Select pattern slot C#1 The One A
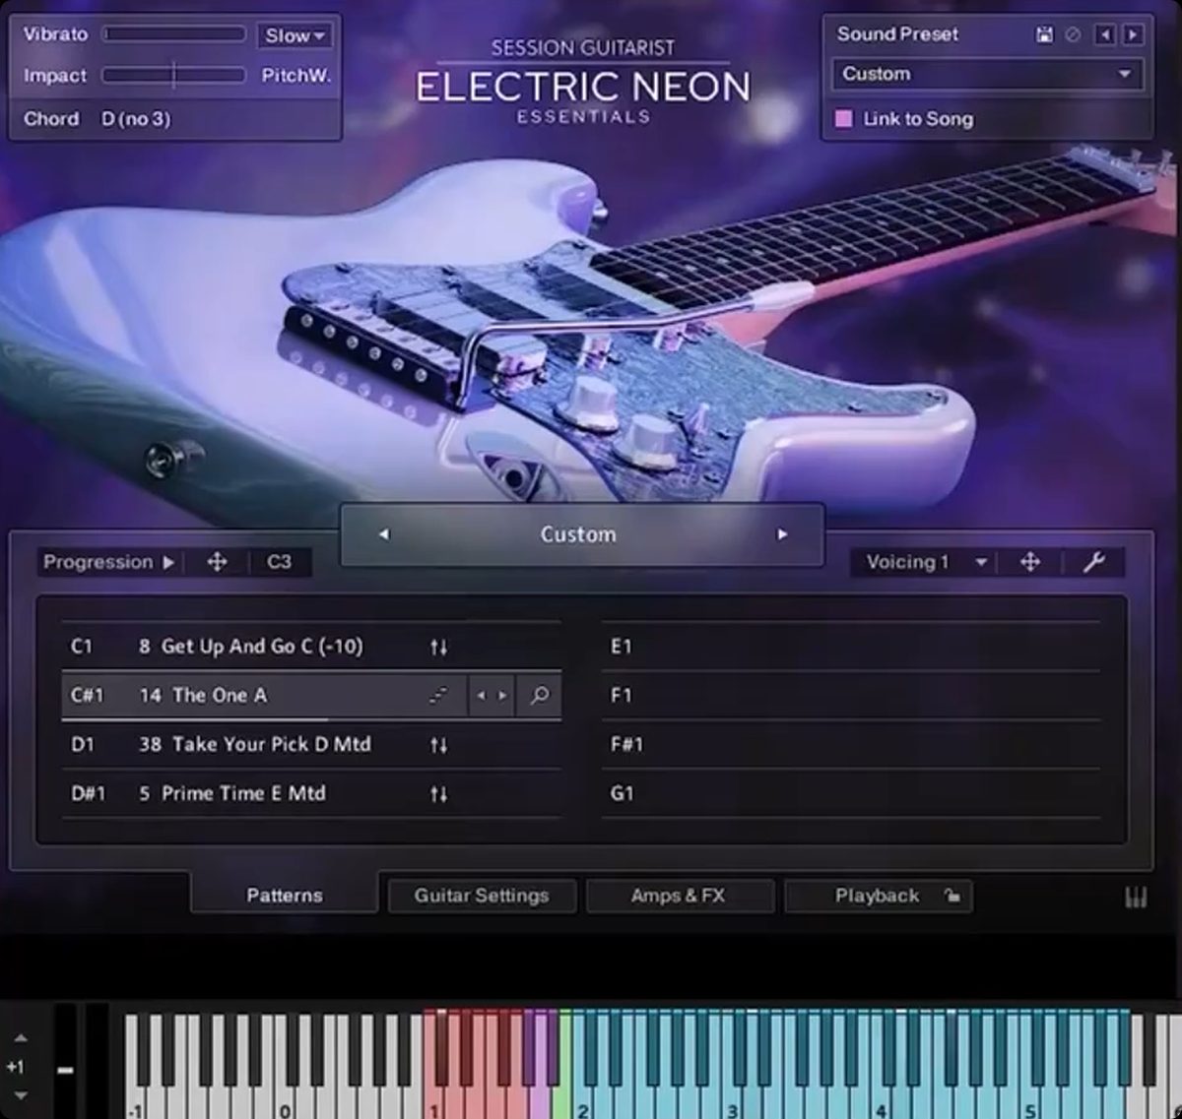Screen dimensions: 1182x1119 pyautogui.click(x=311, y=696)
